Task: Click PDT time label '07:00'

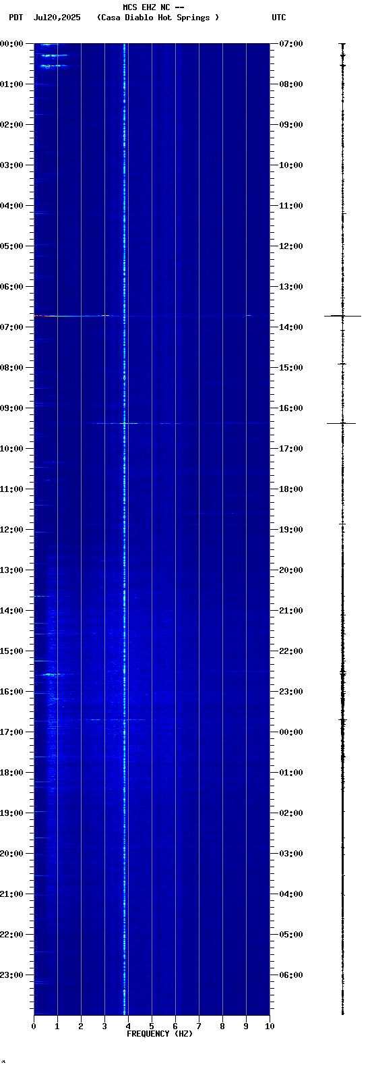Action: point(11,327)
